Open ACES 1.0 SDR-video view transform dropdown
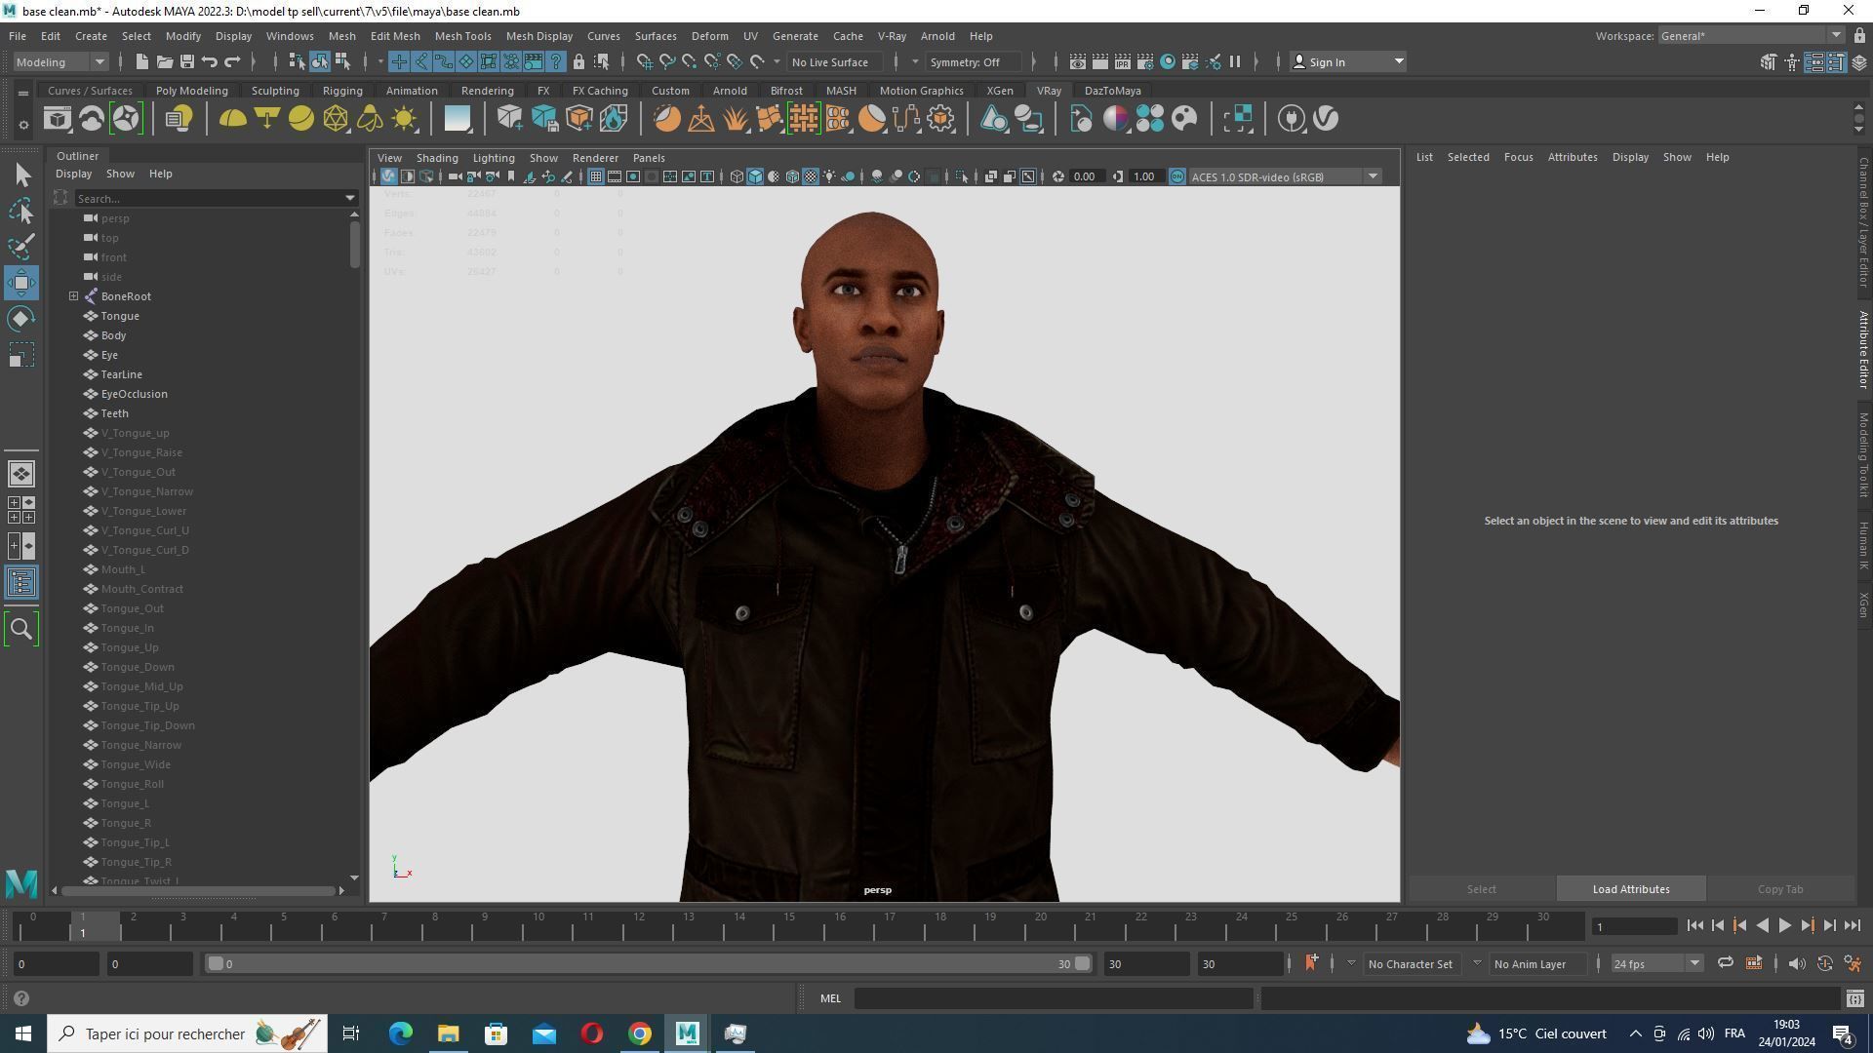1873x1053 pixels. click(x=1286, y=176)
